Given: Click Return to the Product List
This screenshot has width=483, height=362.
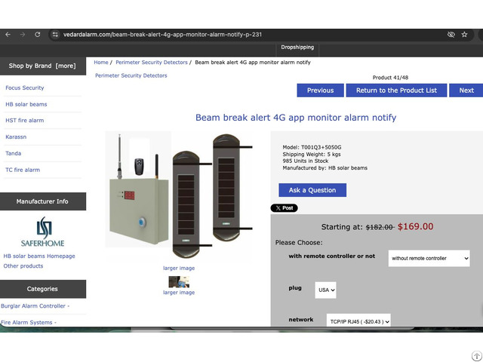Looking at the screenshot, I should 396,90.
